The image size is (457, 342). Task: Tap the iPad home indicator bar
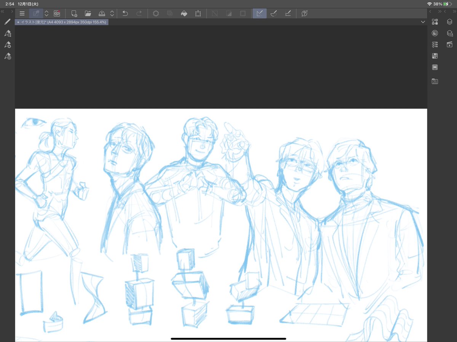pos(228,338)
